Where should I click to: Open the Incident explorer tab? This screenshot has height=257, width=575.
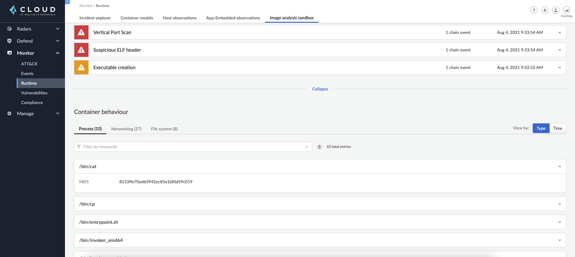(95, 18)
